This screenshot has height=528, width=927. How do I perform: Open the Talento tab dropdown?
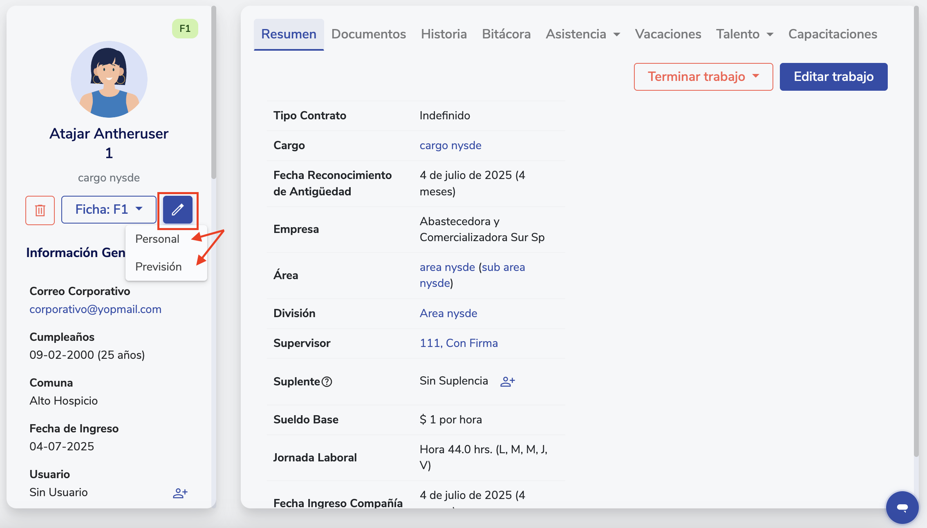(x=744, y=34)
